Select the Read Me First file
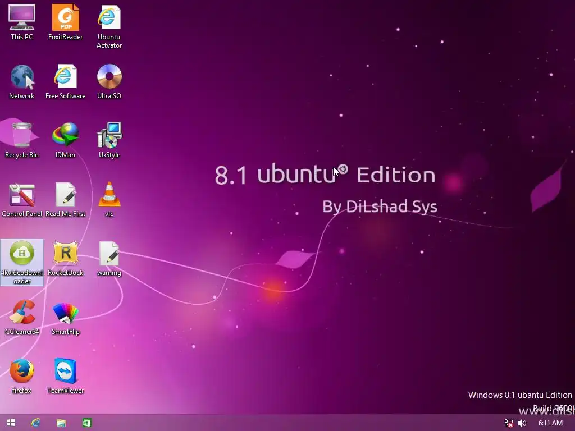 pyautogui.click(x=65, y=199)
